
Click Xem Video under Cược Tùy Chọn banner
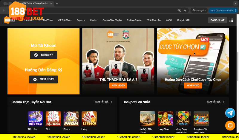[x=193, y=85]
